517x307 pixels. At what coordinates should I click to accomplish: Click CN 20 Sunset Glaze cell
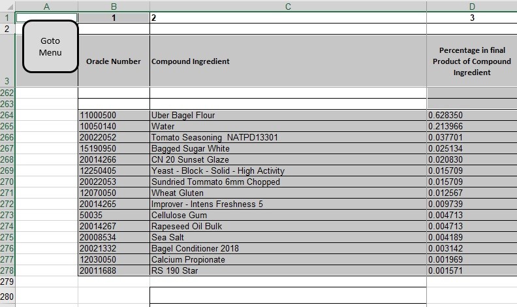[x=288, y=159]
